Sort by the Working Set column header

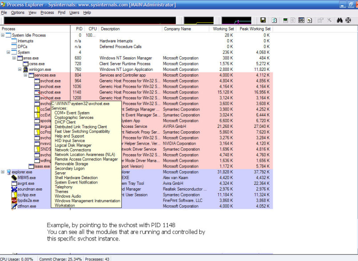[222, 29]
